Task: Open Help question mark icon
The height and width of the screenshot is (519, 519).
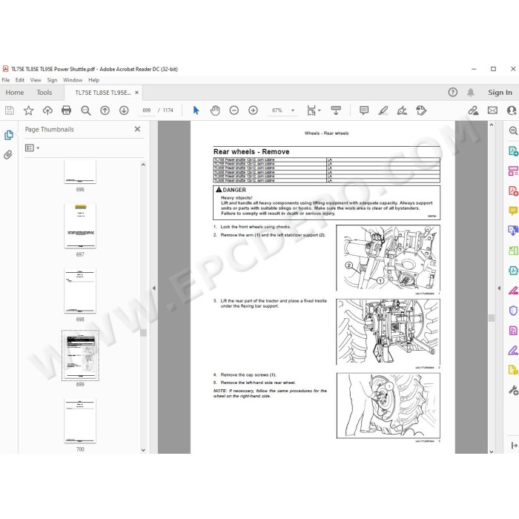Action: pos(453,93)
